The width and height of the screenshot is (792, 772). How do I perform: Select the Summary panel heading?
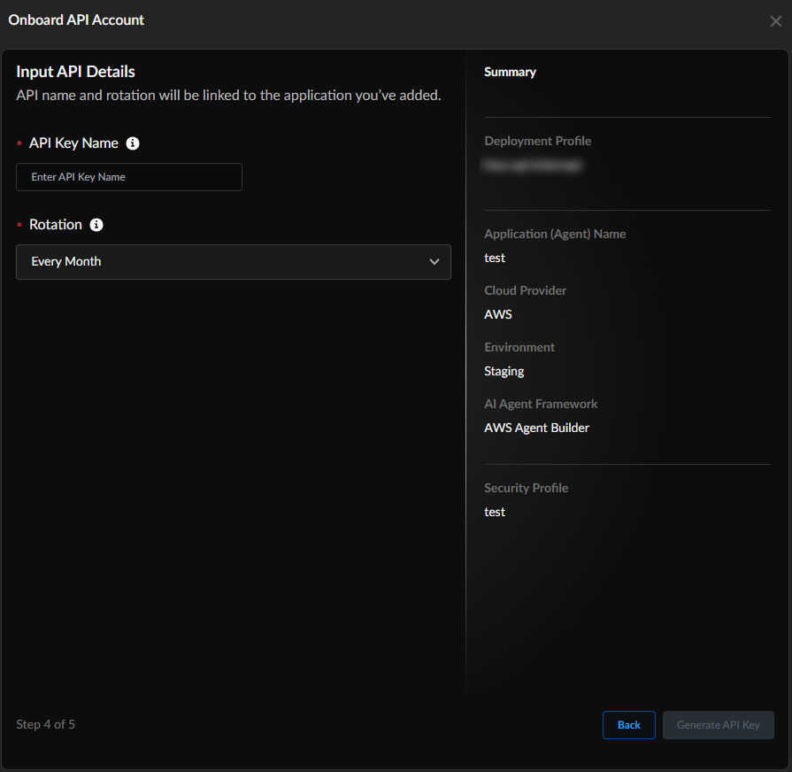(510, 72)
